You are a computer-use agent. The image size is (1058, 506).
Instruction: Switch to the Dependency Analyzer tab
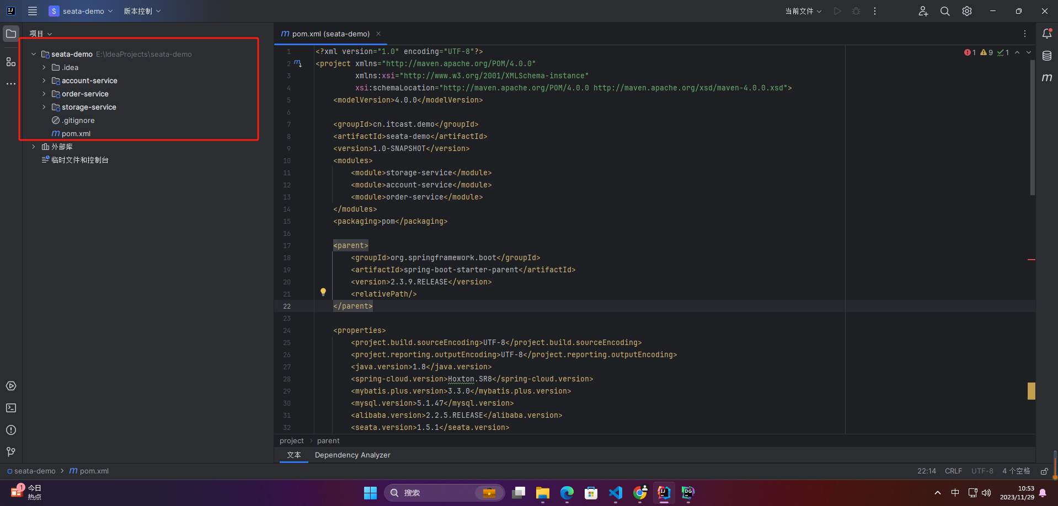pos(352,455)
